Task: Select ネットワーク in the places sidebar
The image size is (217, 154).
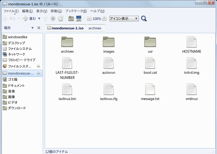Action: (22, 54)
